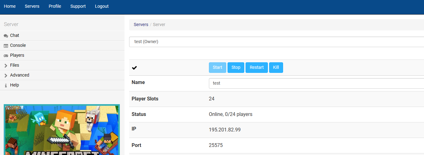Log out using the Logout link
Image resolution: width=424 pixels, height=155 pixels.
pos(102,6)
